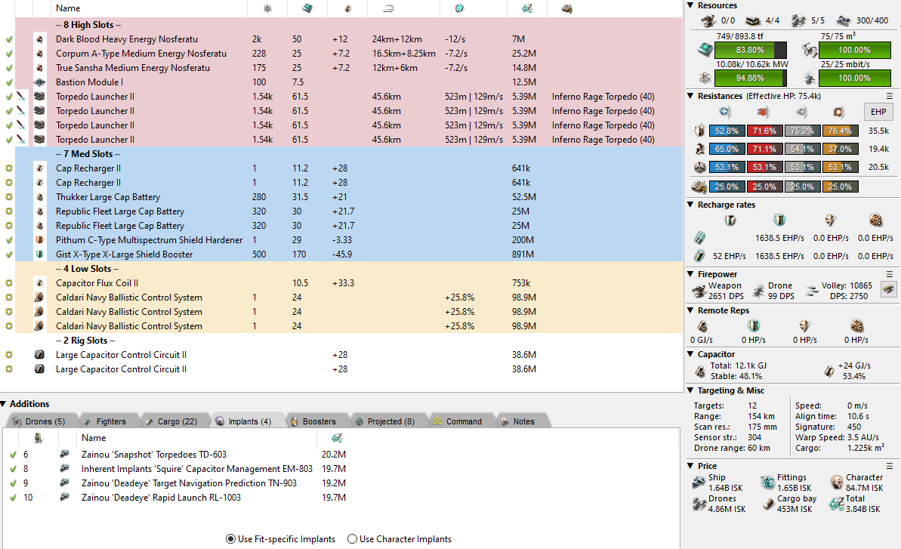901x549 pixels.
Task: Click the ammo column header icon
Action: (x=567, y=8)
